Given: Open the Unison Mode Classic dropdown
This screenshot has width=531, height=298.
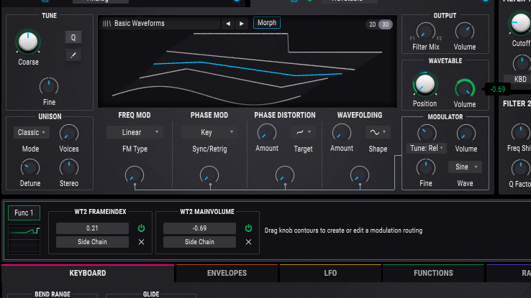Looking at the screenshot, I should [32, 132].
